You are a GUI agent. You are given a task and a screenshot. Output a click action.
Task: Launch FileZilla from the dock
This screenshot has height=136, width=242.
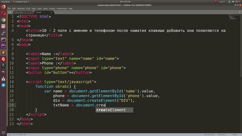click(3, 59)
